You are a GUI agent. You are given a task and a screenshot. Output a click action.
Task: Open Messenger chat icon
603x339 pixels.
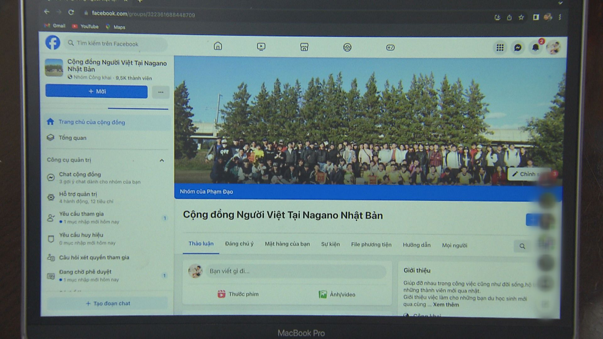tap(518, 47)
